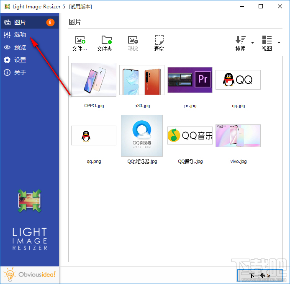Click the pr.jpg file name
The image size is (290, 284).
click(190, 106)
